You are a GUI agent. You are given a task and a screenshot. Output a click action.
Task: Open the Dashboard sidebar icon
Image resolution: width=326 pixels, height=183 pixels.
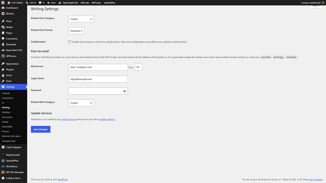coord(3,8)
